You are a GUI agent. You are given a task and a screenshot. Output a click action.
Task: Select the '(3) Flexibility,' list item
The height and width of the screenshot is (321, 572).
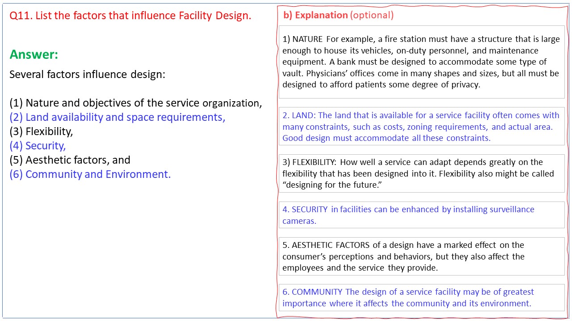click(x=41, y=132)
